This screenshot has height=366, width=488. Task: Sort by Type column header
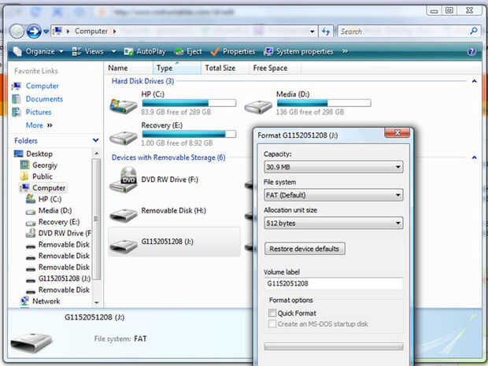177,68
